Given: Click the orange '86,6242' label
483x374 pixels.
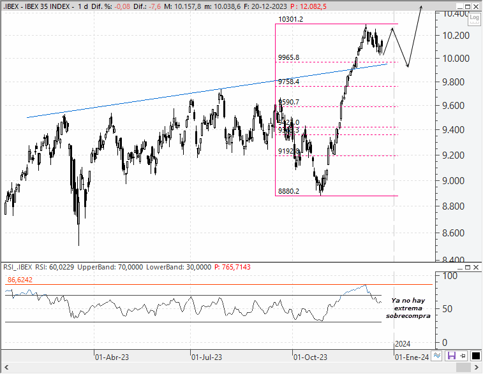Looking at the screenshot, I should (x=20, y=280).
